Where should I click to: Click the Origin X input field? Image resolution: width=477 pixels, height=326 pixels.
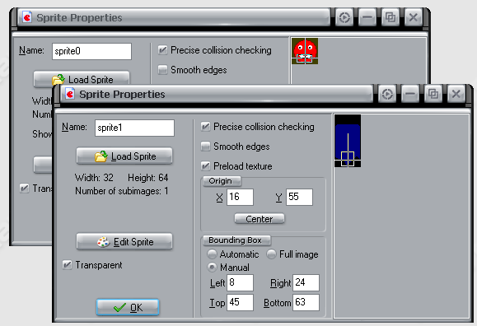click(240, 197)
